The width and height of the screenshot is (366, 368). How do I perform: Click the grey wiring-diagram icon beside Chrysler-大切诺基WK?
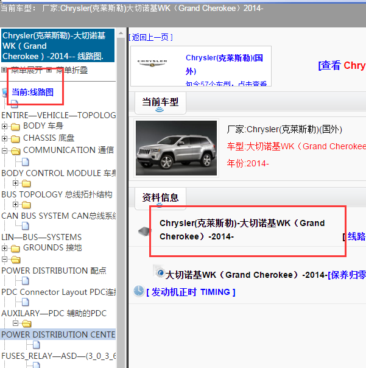click(x=144, y=232)
